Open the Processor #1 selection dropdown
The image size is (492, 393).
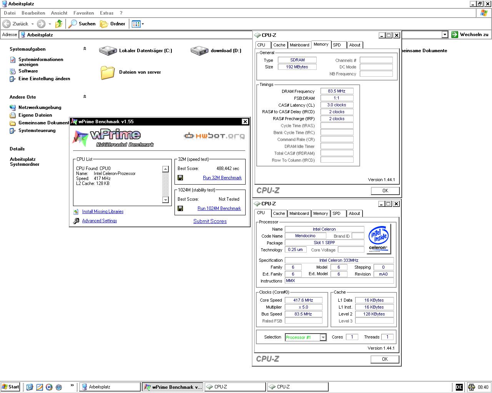(323, 337)
